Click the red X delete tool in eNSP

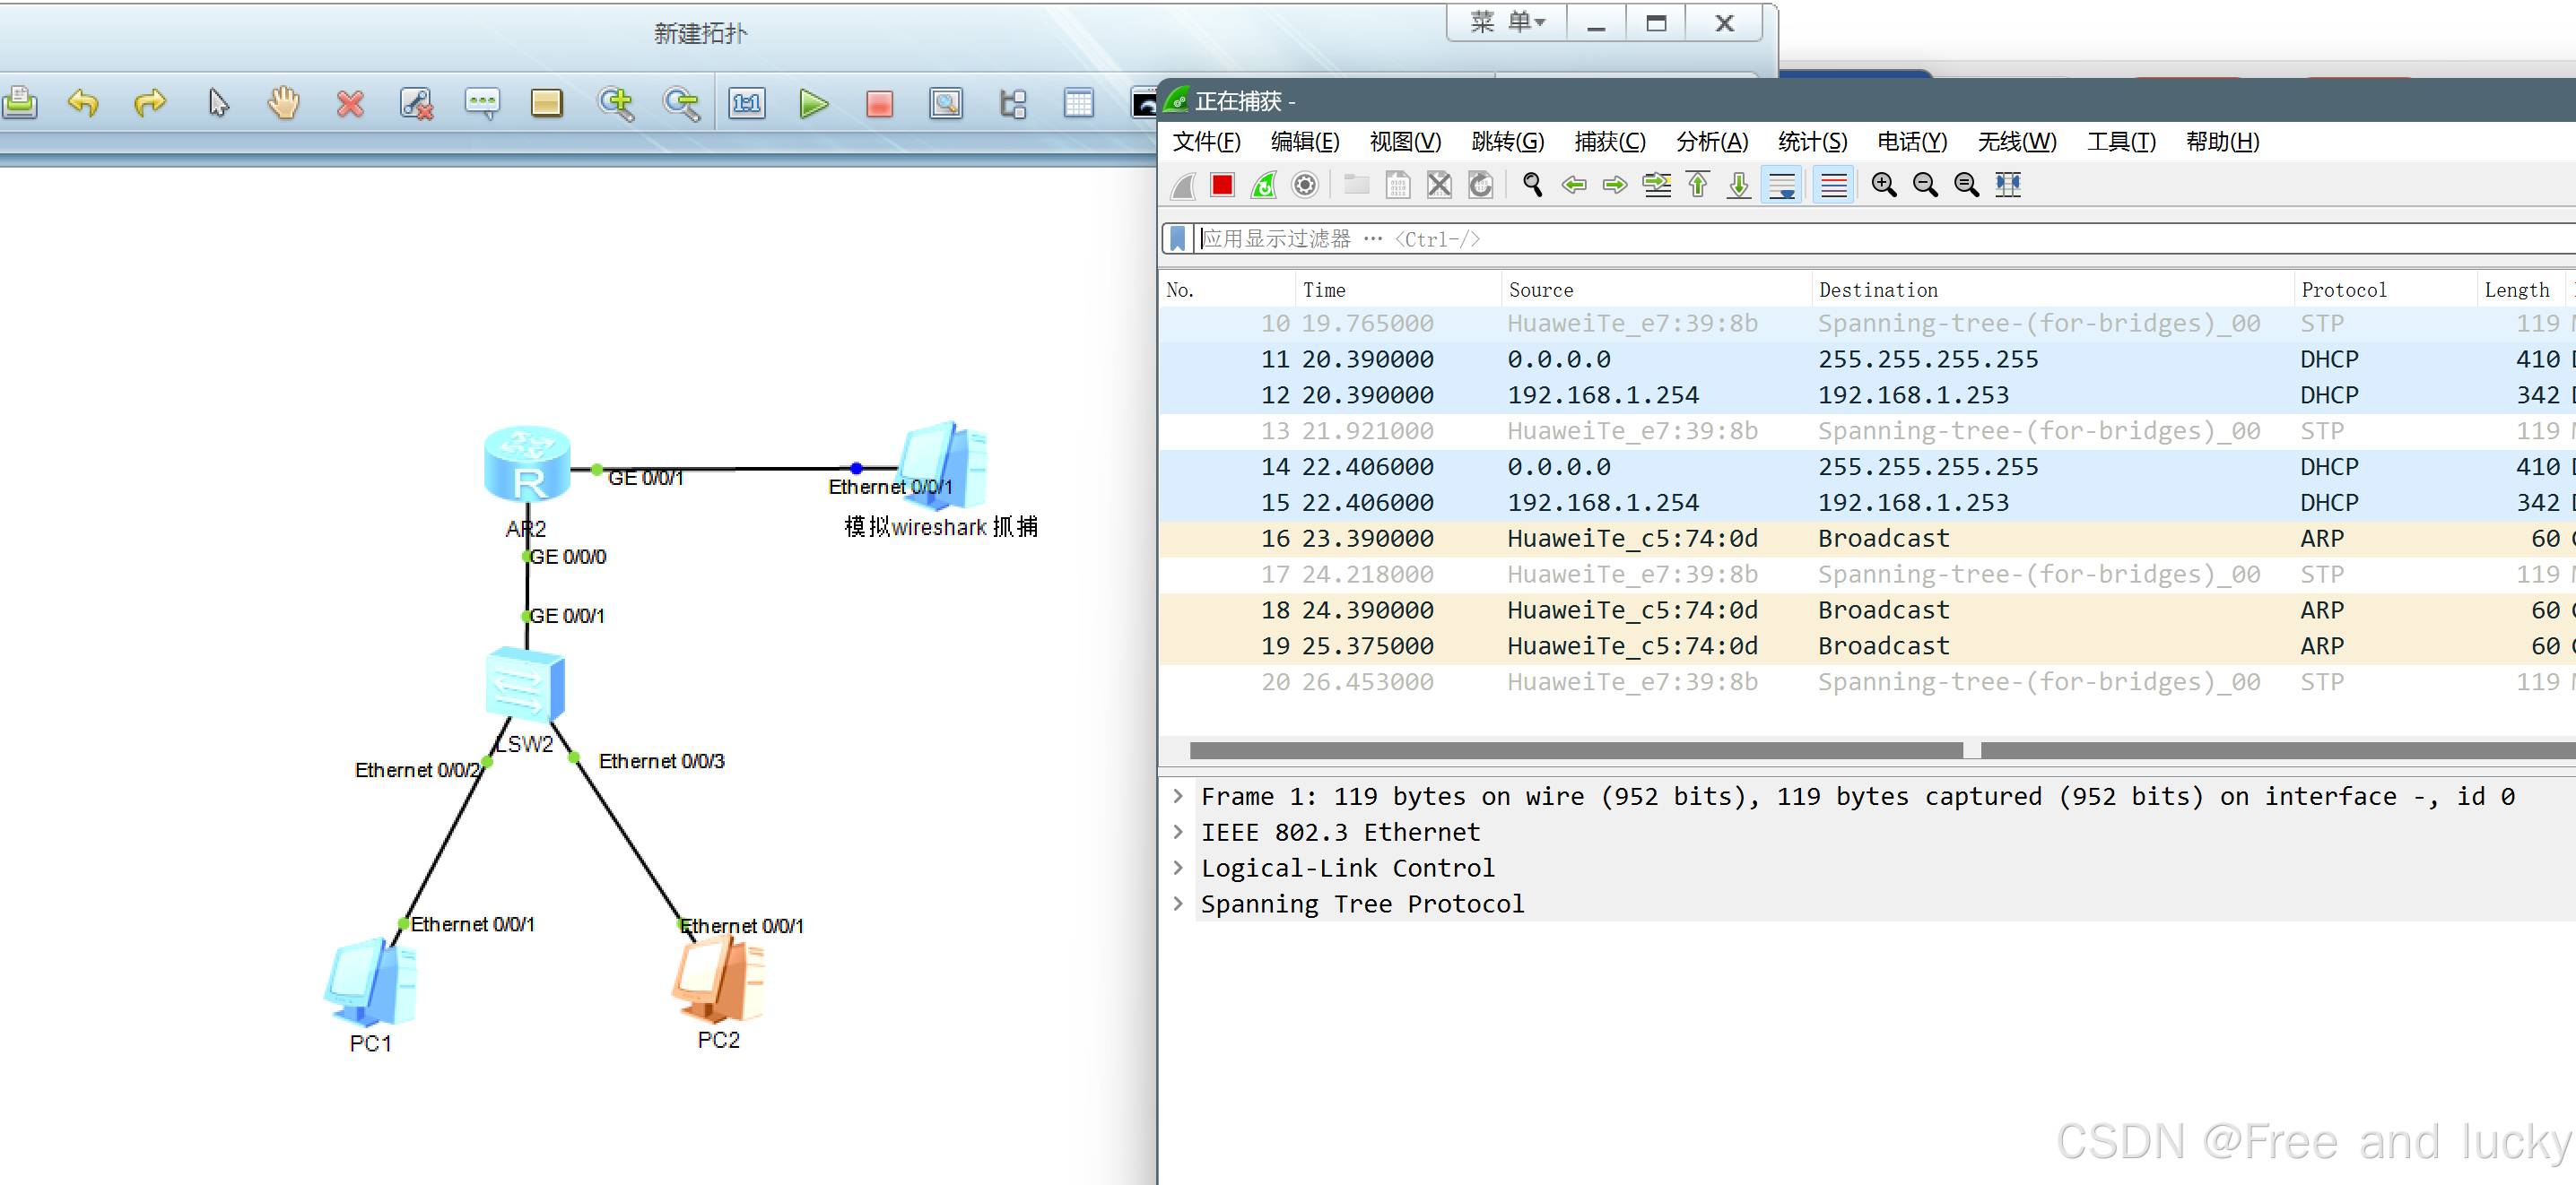pyautogui.click(x=350, y=104)
